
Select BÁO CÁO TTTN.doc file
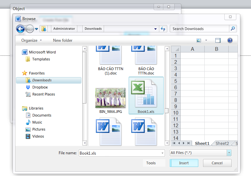click(x=146, y=61)
